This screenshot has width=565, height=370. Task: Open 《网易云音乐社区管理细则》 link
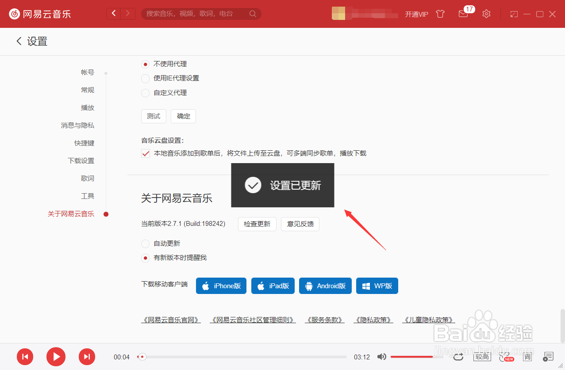(253, 320)
